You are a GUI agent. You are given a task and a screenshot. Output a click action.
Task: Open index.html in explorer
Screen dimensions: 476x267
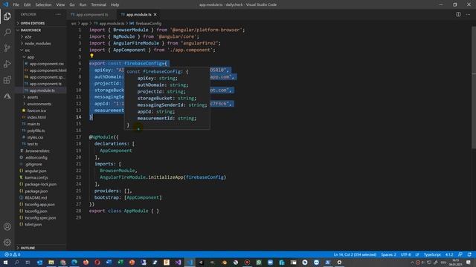click(36, 117)
